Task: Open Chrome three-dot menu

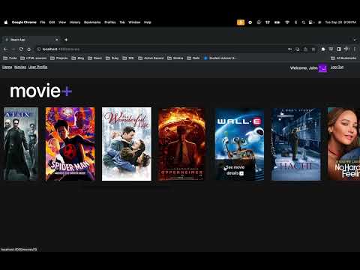Action: pos(355,49)
